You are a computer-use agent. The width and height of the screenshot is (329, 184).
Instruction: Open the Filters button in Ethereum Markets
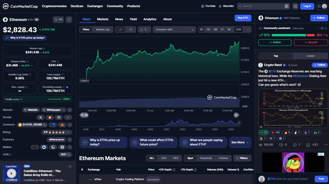click(242, 158)
